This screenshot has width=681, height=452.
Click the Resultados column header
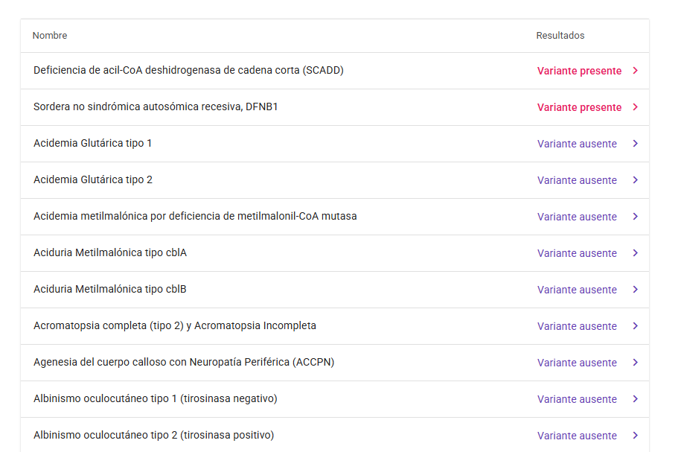click(560, 36)
